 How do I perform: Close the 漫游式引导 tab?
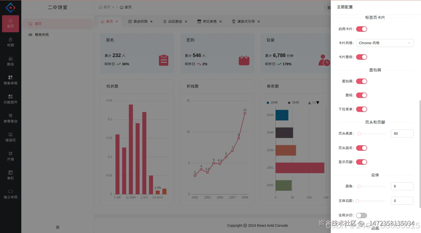pyautogui.click(x=259, y=21)
